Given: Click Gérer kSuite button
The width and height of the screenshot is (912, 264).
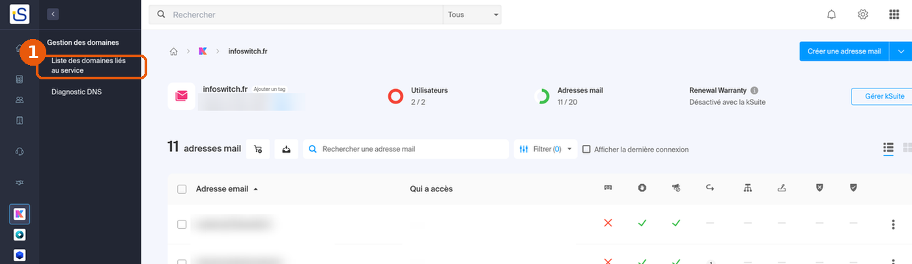Looking at the screenshot, I should (x=881, y=96).
